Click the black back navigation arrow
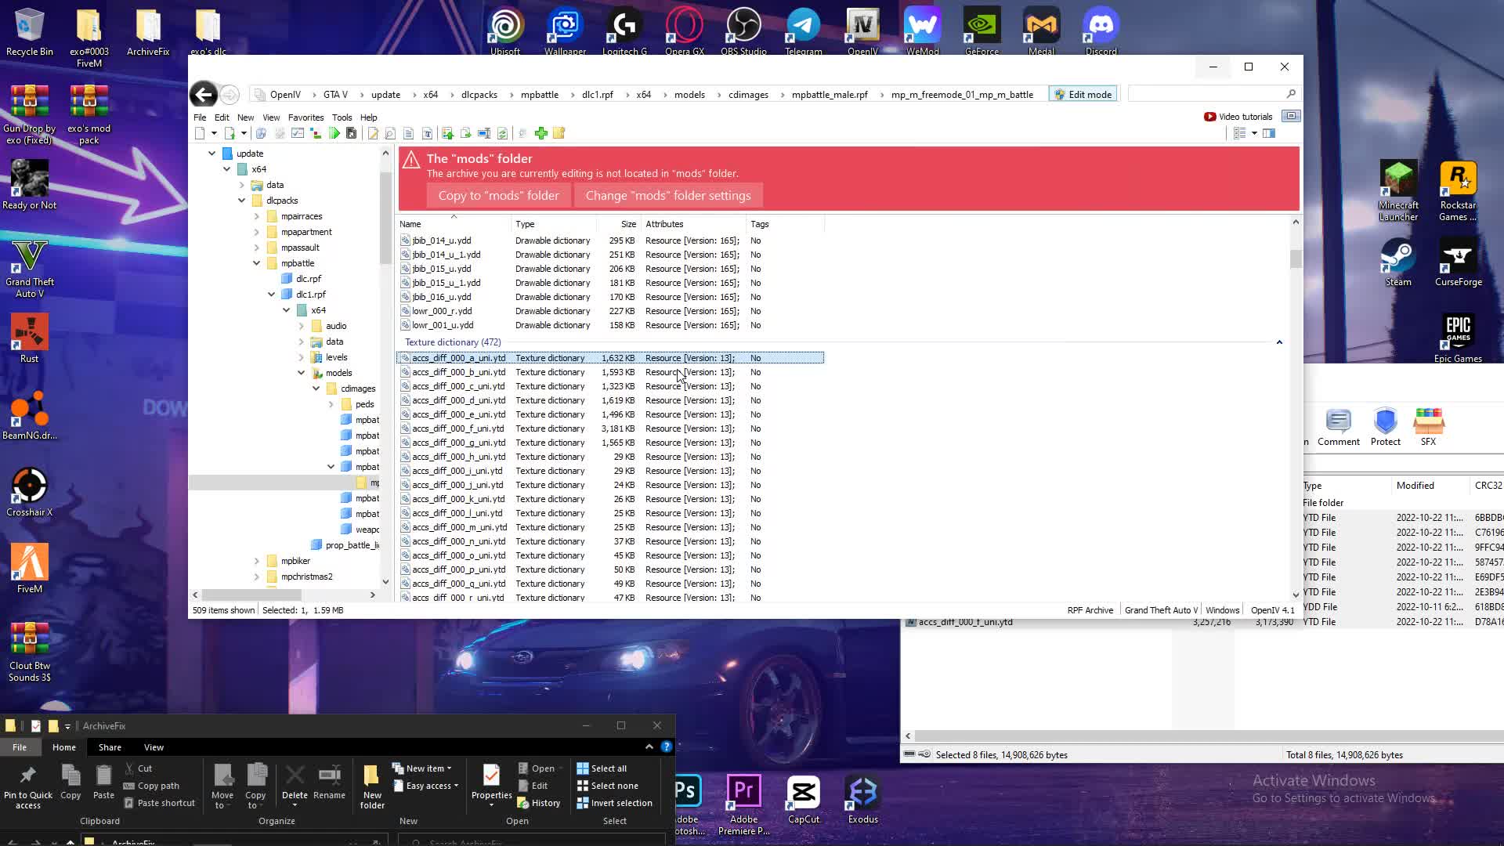The width and height of the screenshot is (1504, 846). [204, 95]
